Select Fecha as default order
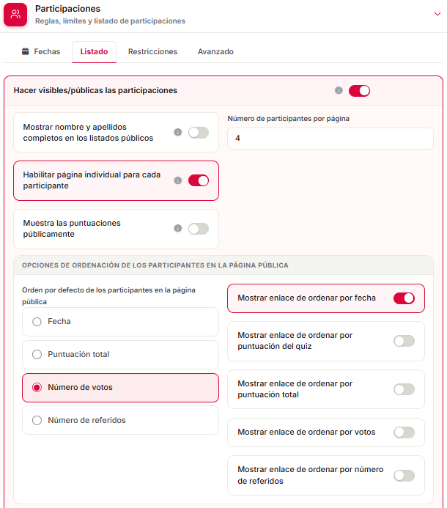The width and height of the screenshot is (447, 508). [x=120, y=321]
